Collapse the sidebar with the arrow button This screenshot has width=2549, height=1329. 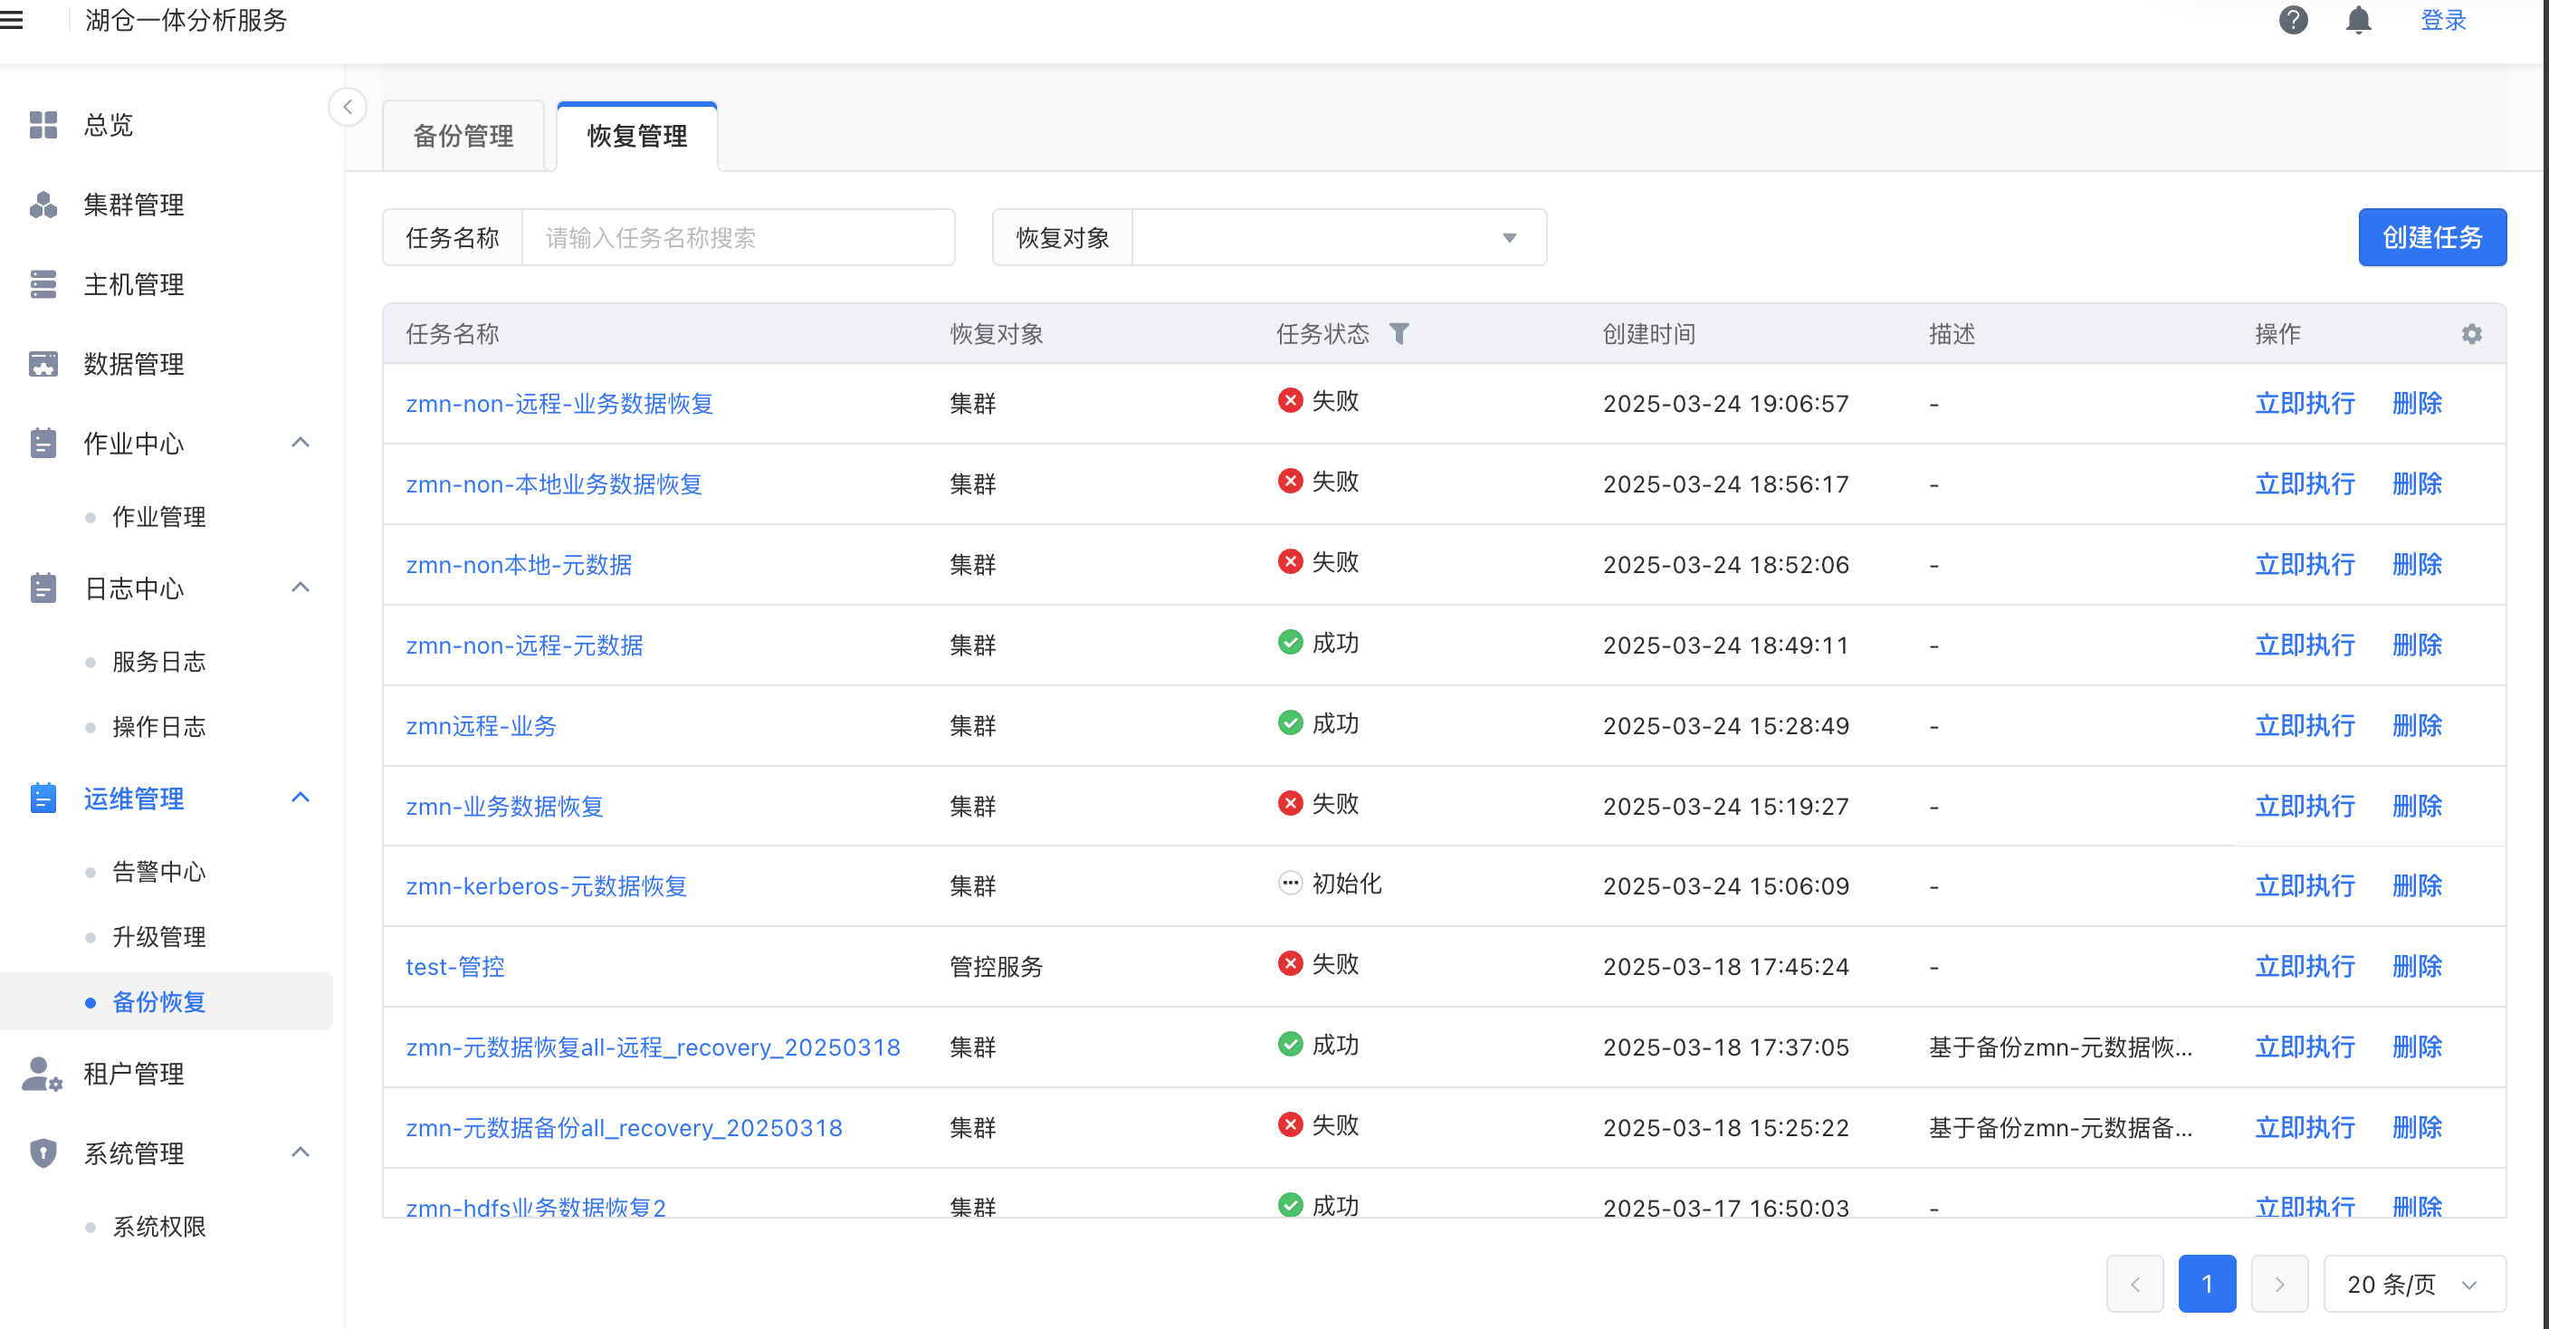click(x=348, y=107)
